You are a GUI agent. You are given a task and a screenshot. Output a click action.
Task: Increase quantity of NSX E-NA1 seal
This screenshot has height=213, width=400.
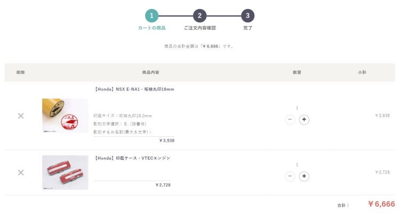tap(304, 120)
